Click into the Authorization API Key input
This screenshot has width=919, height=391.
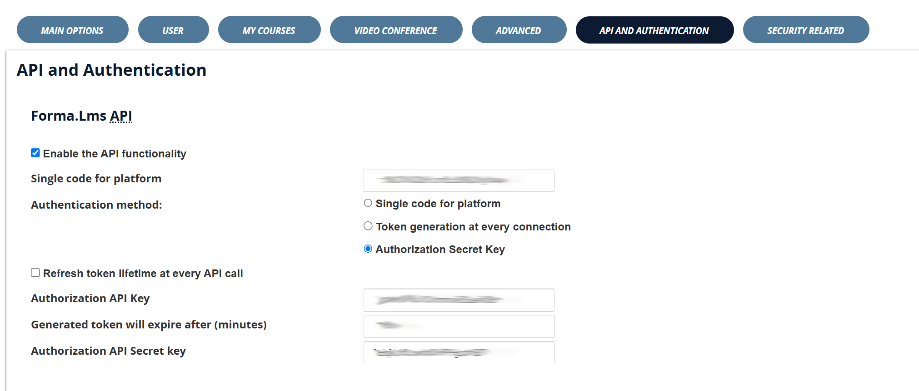tap(459, 300)
